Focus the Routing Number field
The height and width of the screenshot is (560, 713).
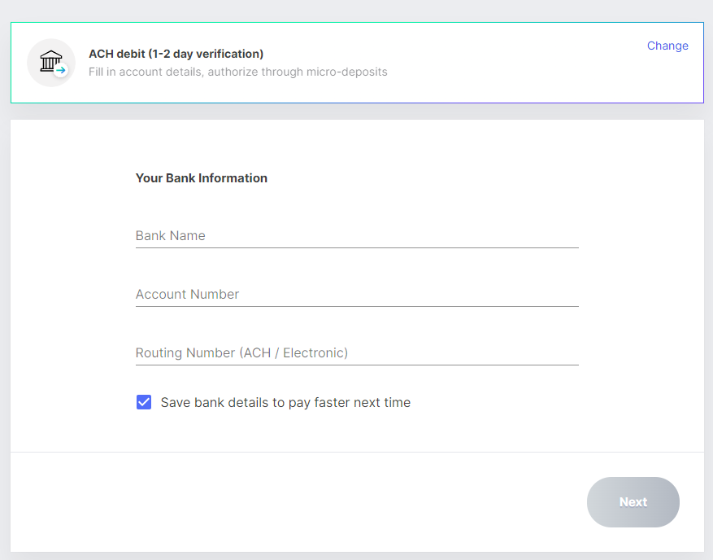tap(357, 352)
